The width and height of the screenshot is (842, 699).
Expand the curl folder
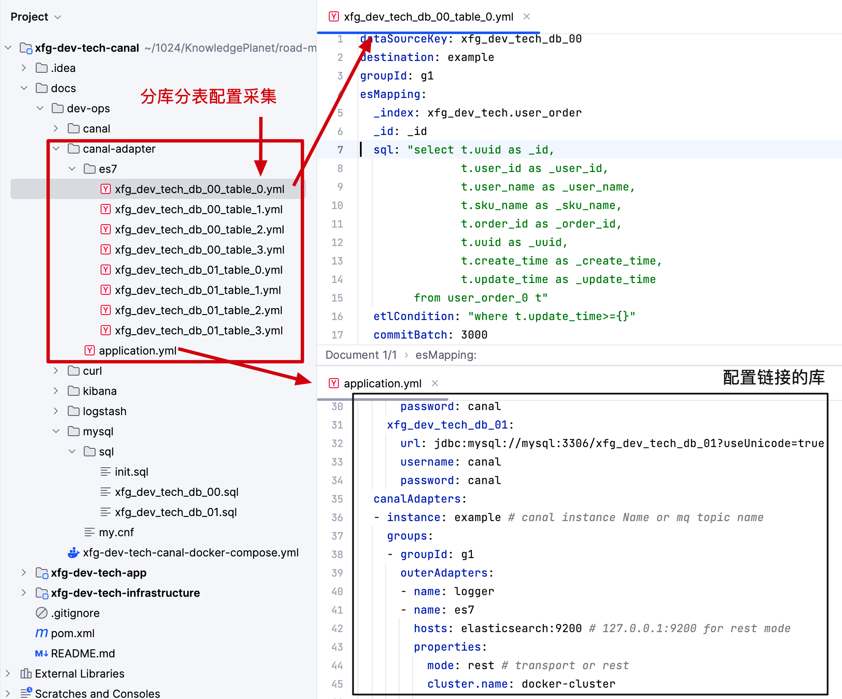pyautogui.click(x=56, y=371)
